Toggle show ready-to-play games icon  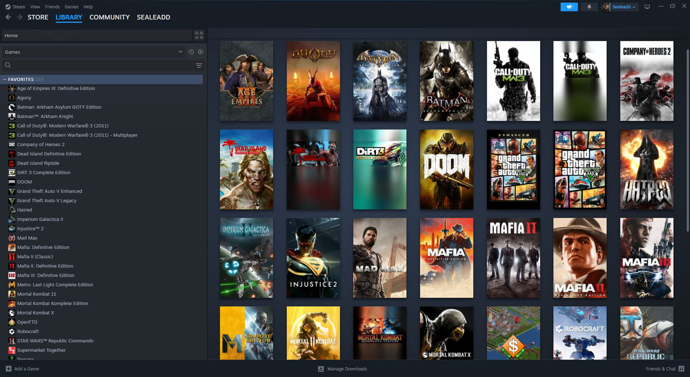[201, 52]
